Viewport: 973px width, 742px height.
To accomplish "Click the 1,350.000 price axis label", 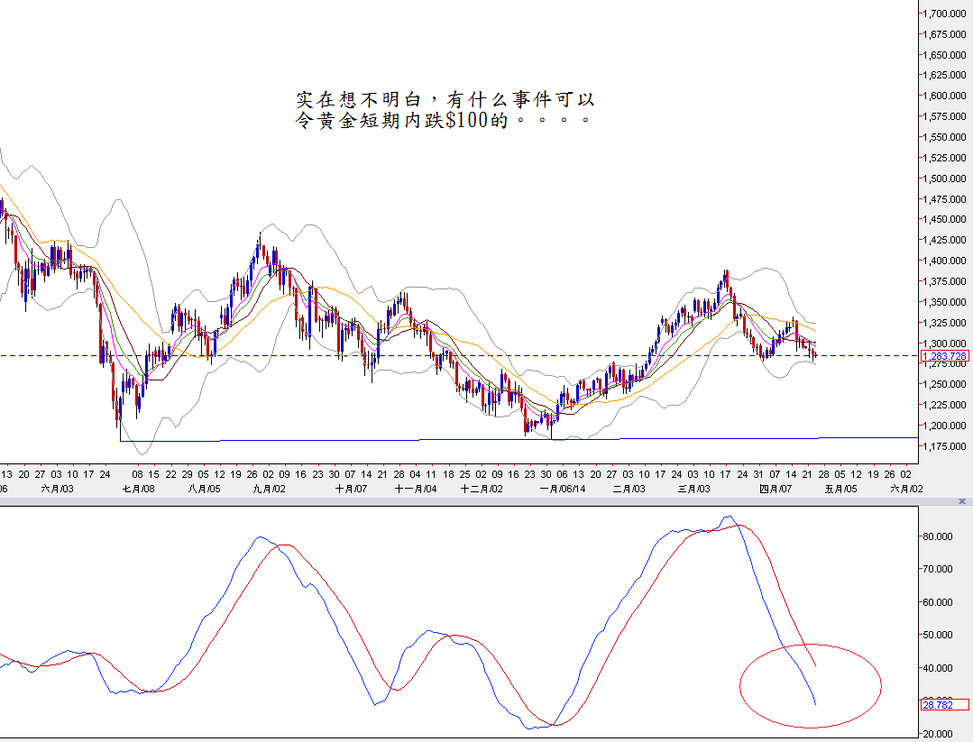I will click(x=944, y=302).
